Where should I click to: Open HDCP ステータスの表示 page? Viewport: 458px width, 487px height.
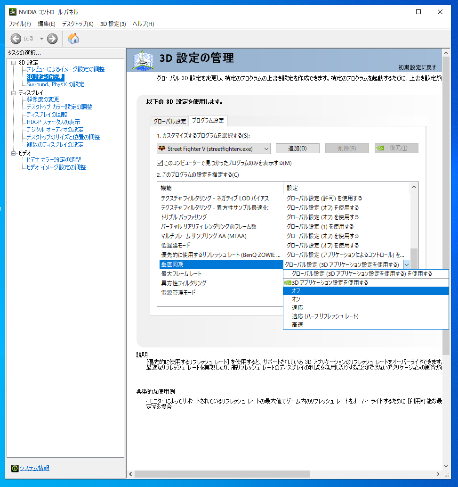[x=53, y=122]
